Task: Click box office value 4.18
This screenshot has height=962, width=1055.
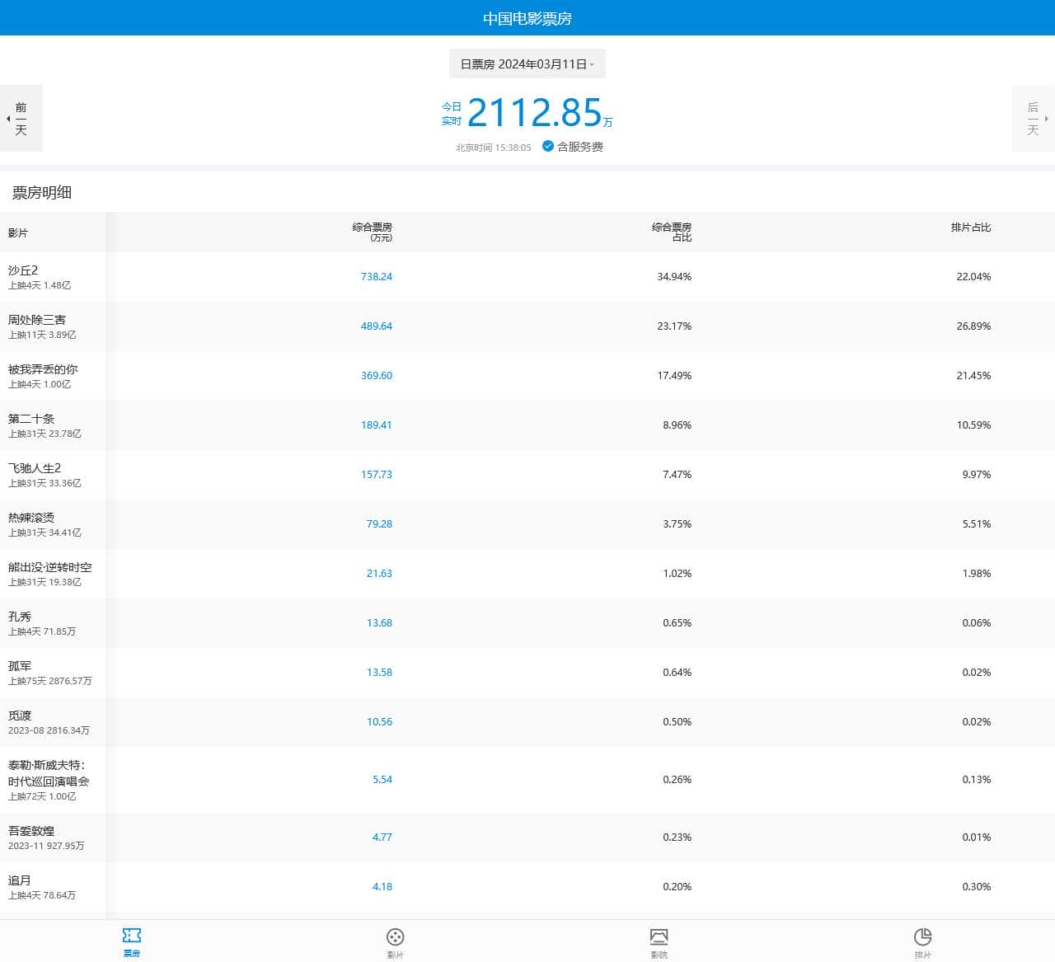Action: coord(382,887)
